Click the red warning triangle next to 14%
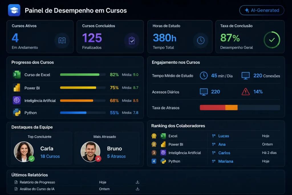 pyautogui.click(x=246, y=92)
